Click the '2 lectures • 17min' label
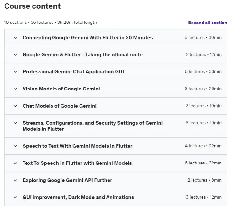227x206 pixels. click(x=204, y=55)
